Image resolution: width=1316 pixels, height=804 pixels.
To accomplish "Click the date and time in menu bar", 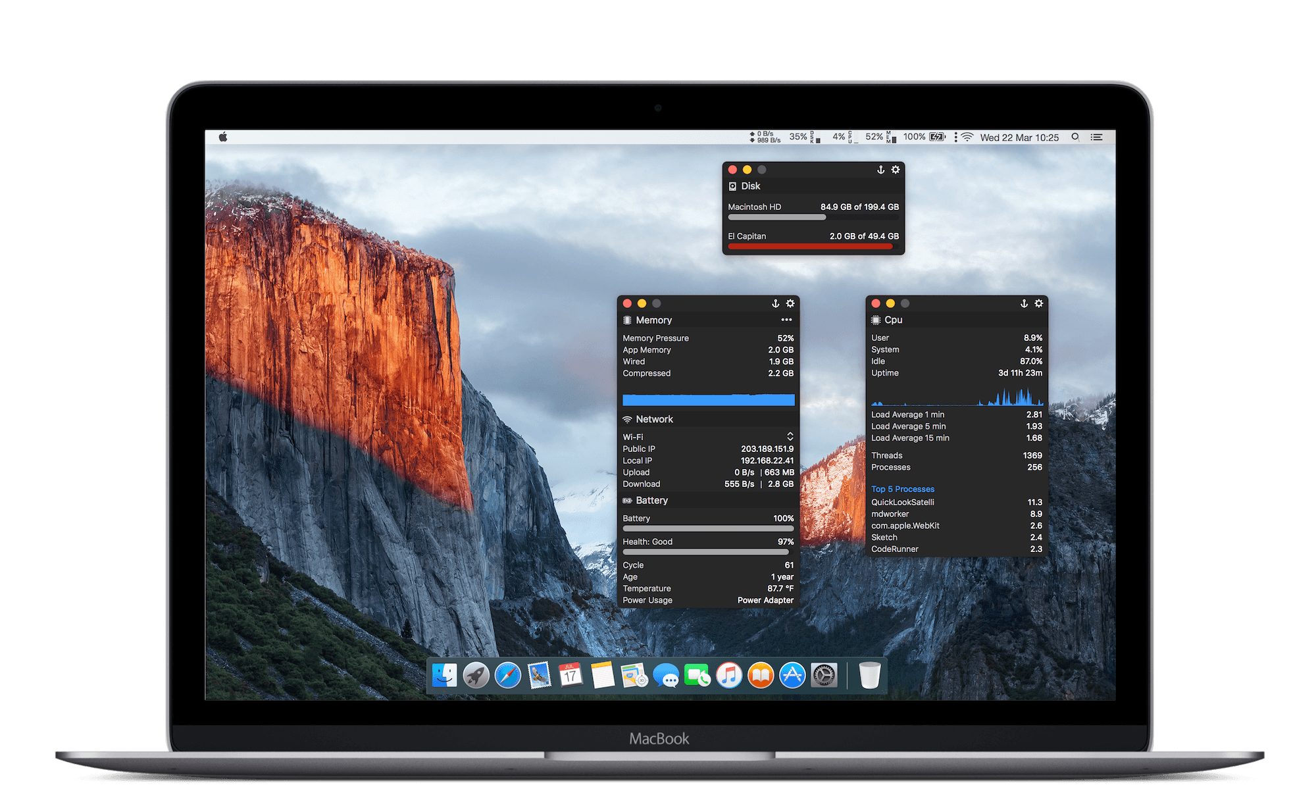I will (x=1019, y=138).
